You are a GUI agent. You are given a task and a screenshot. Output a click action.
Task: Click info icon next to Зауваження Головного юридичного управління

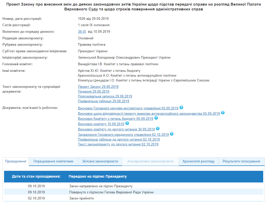[x=172, y=134]
